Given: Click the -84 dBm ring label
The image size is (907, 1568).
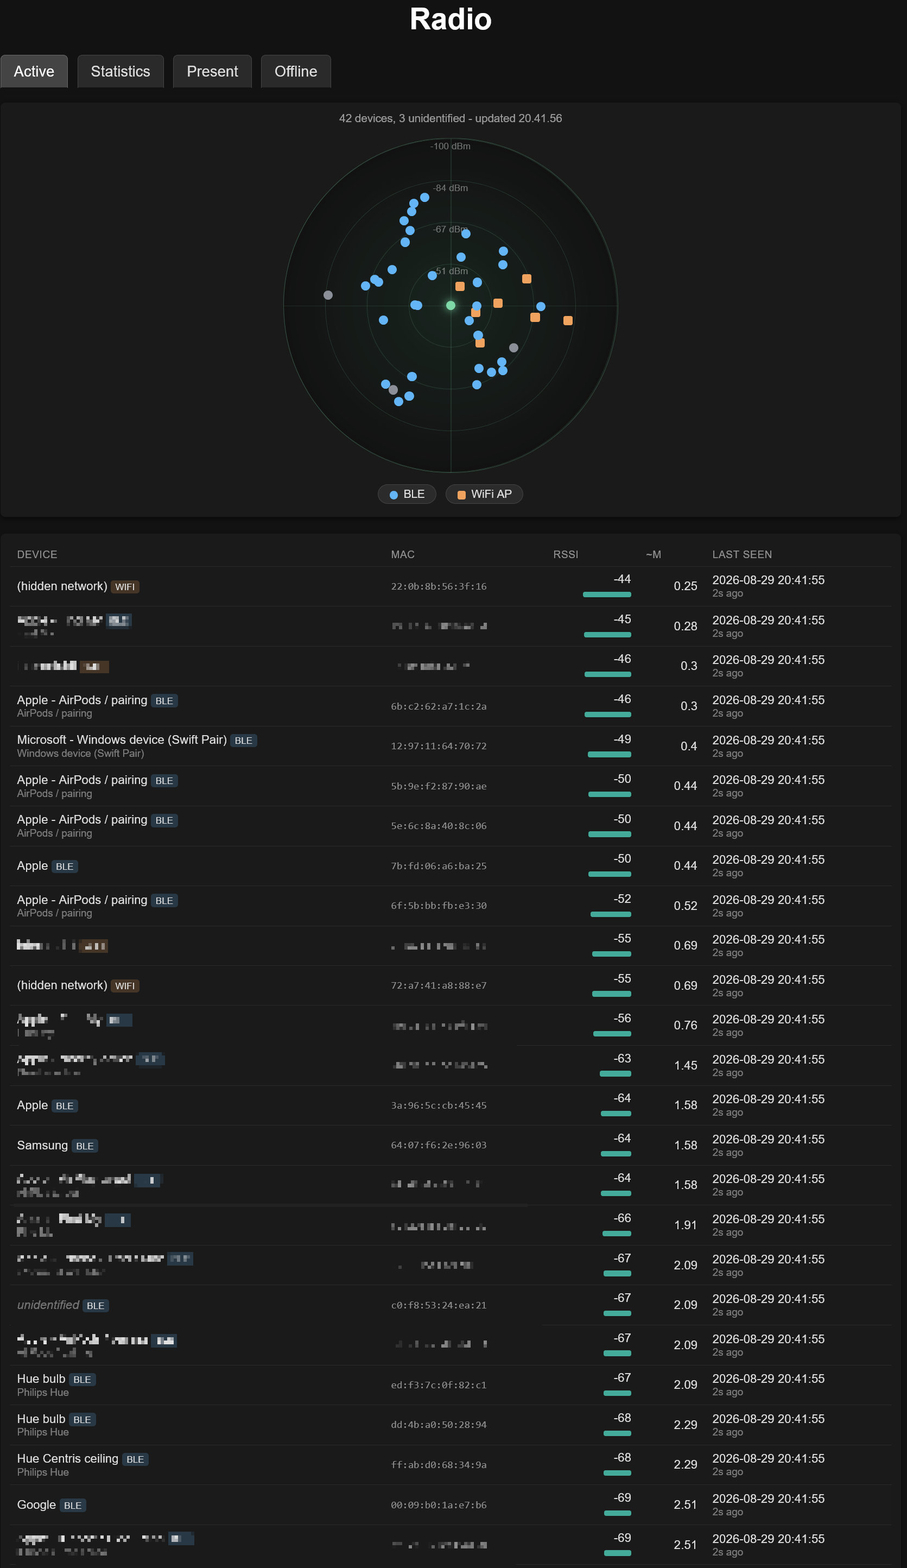Looking at the screenshot, I should click(x=451, y=188).
